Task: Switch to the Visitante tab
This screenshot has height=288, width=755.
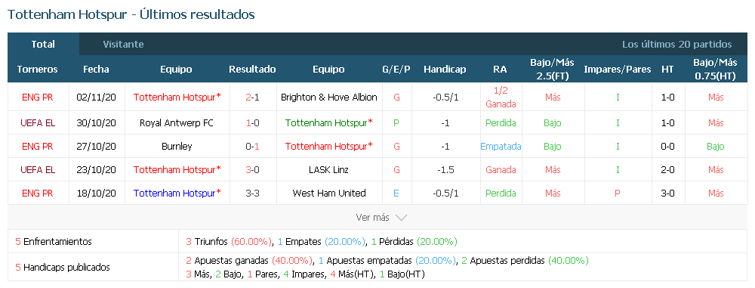Action: click(123, 45)
